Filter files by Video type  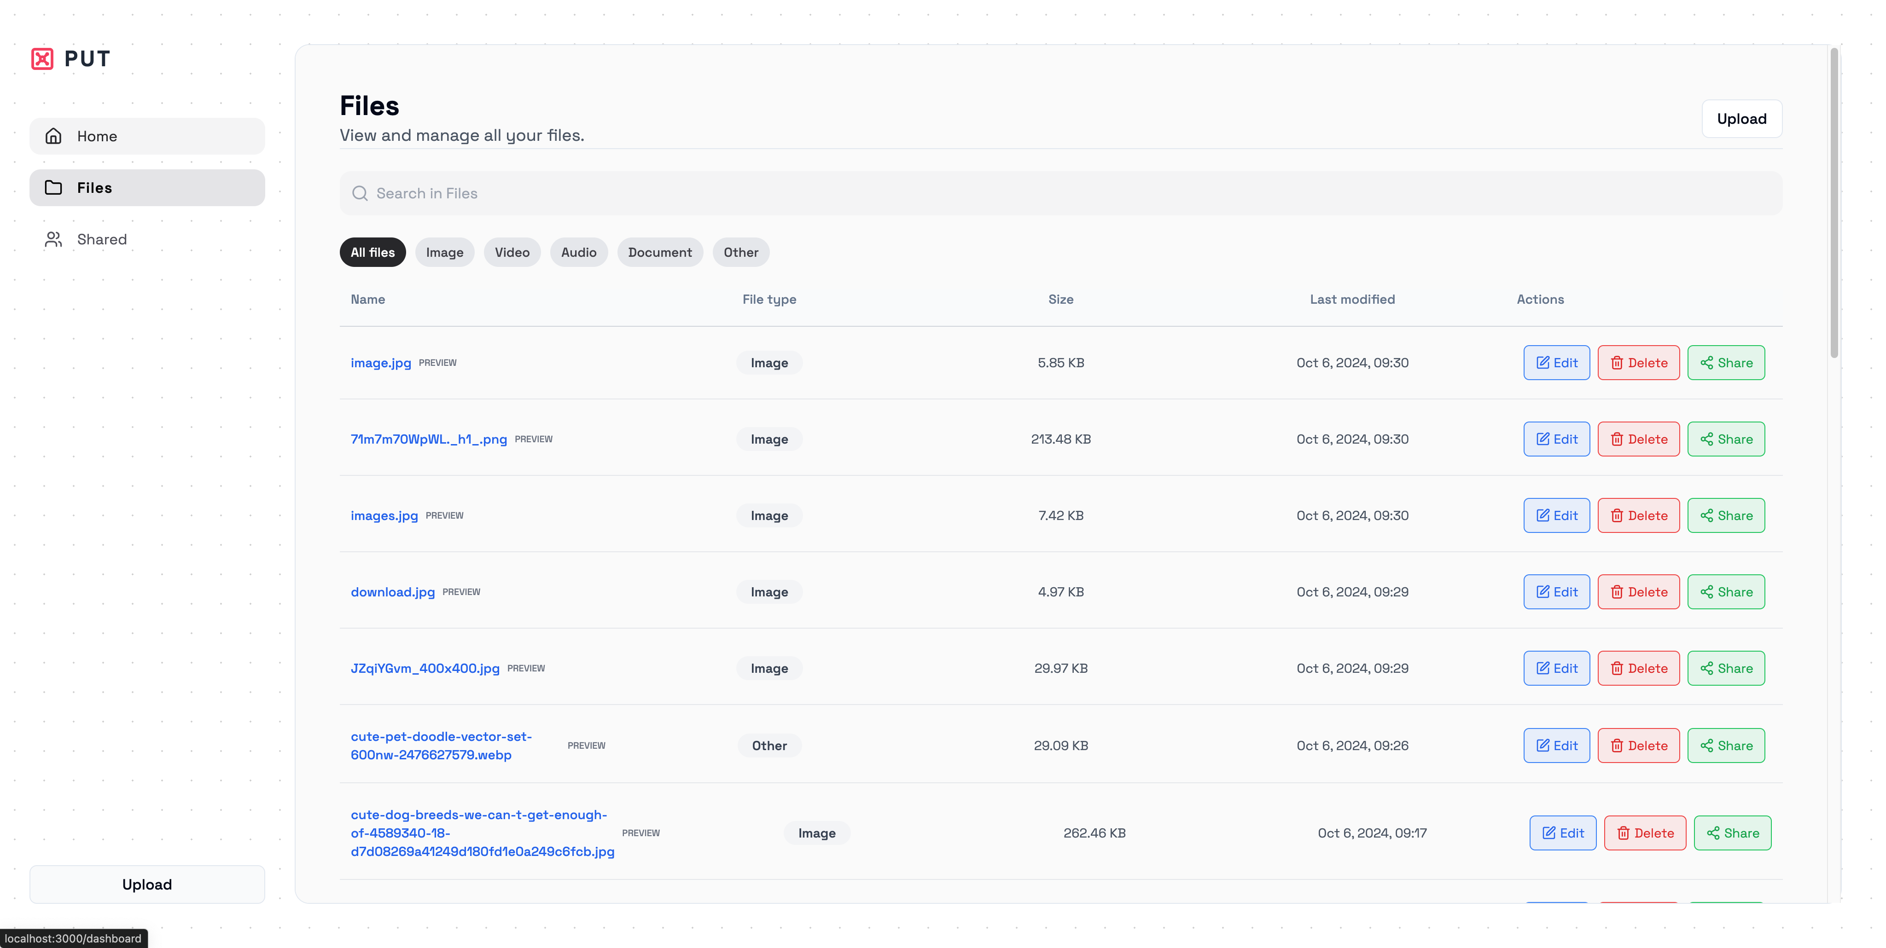pos(512,252)
